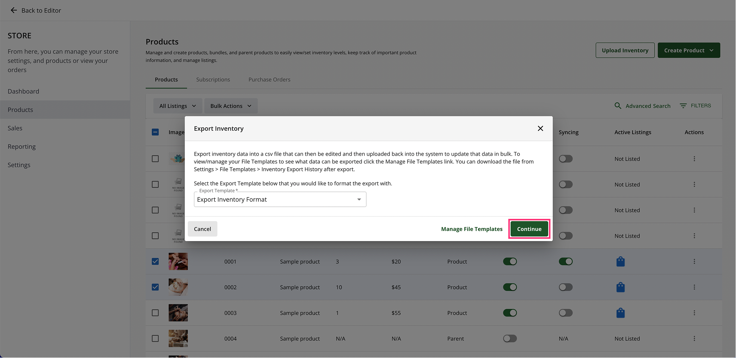
Task: Expand the All Listings dropdown
Action: [178, 106]
